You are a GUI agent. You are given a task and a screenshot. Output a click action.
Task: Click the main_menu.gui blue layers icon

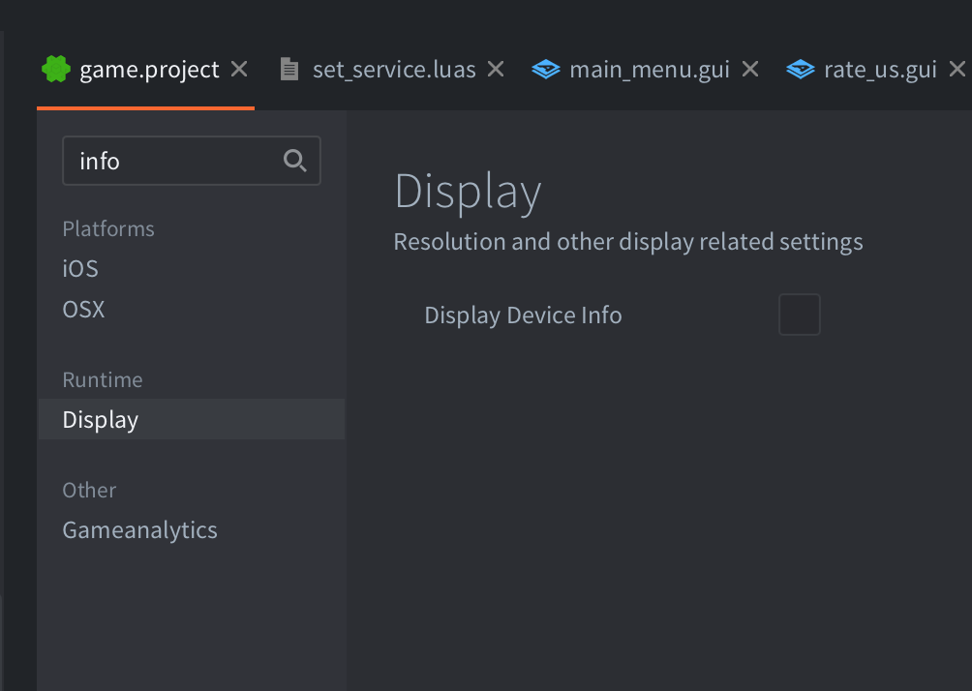[x=546, y=70]
